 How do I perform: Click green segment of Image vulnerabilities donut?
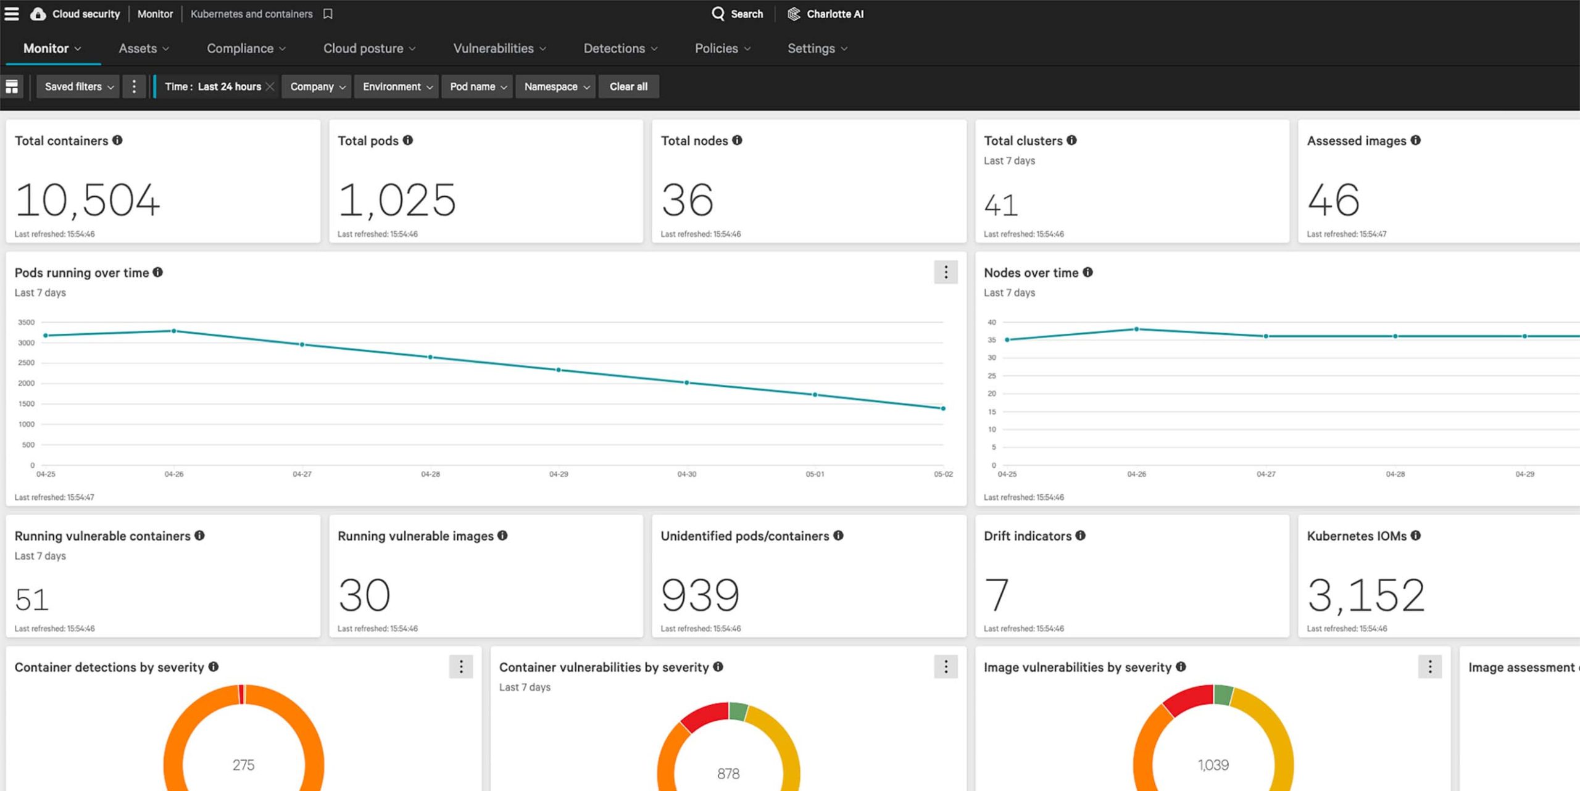point(1223,695)
